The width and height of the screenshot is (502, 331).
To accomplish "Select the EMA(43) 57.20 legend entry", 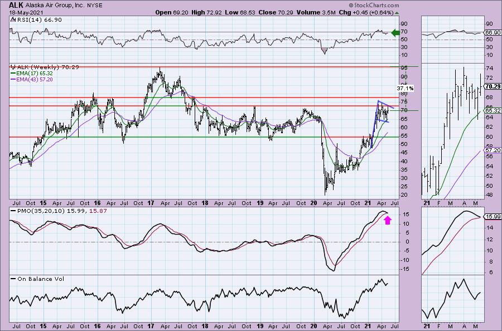I will [x=34, y=79].
